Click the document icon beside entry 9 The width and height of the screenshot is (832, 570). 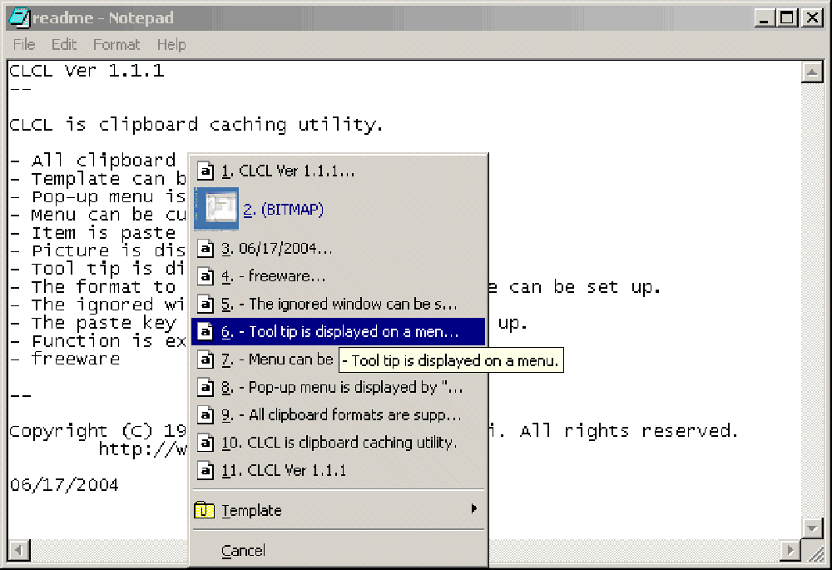coord(206,415)
